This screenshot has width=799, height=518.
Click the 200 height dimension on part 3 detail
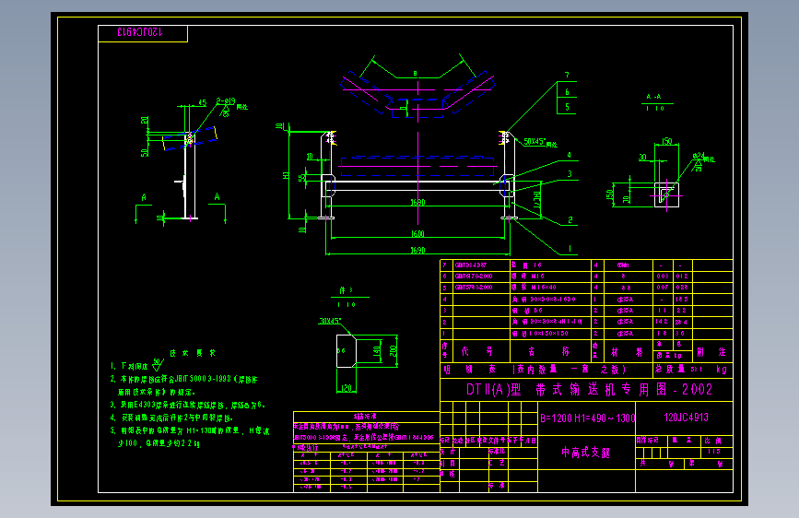pos(393,351)
